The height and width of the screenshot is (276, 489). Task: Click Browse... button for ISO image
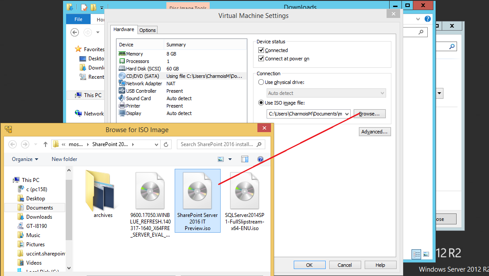(369, 114)
